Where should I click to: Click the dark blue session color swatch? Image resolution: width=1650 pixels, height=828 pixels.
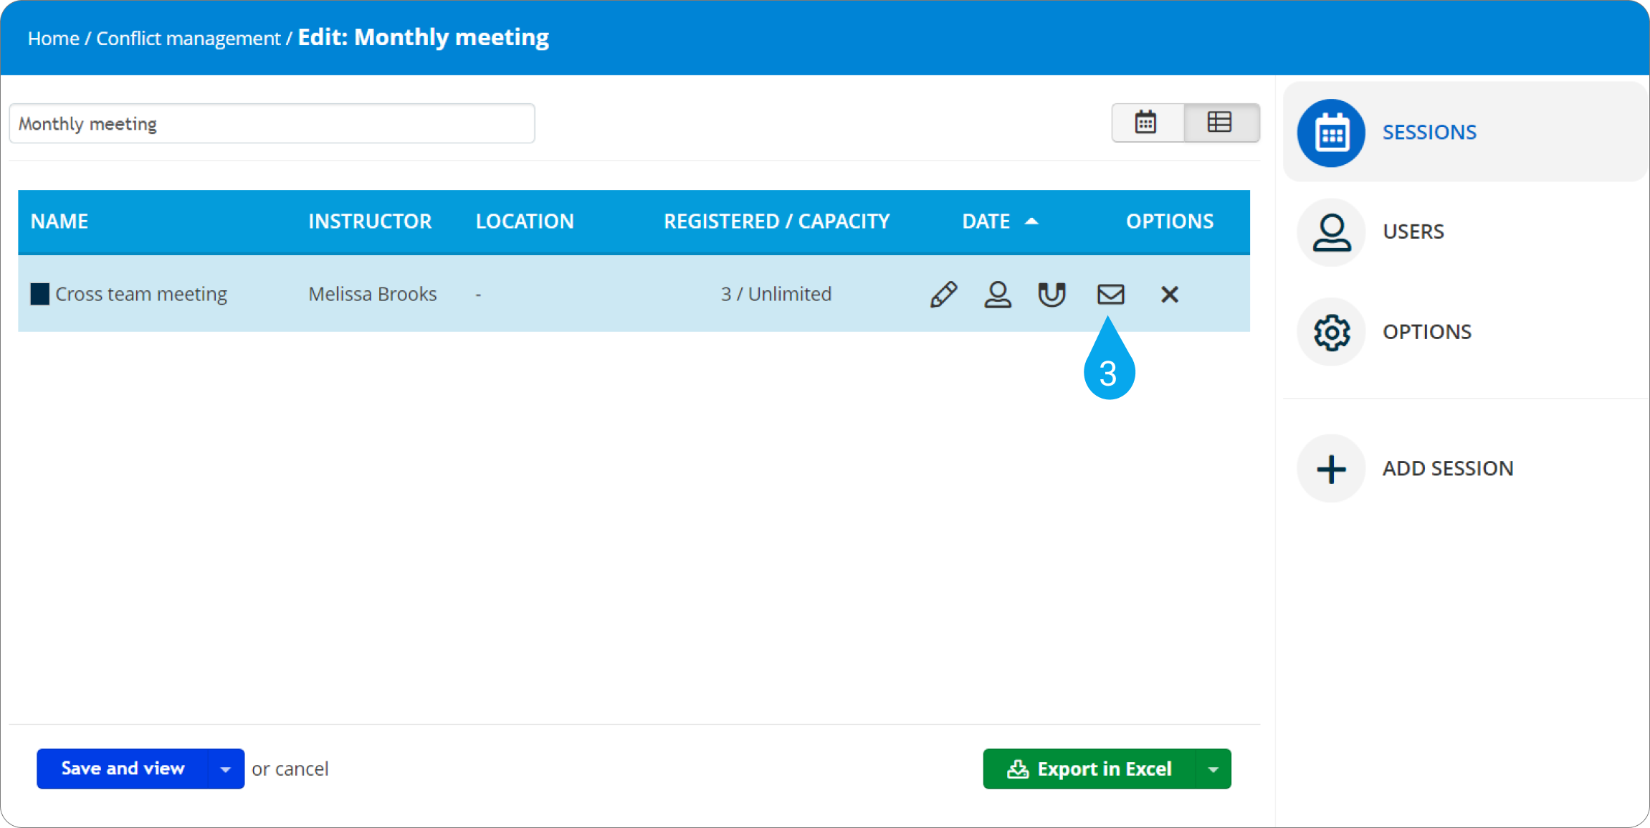pos(39,294)
